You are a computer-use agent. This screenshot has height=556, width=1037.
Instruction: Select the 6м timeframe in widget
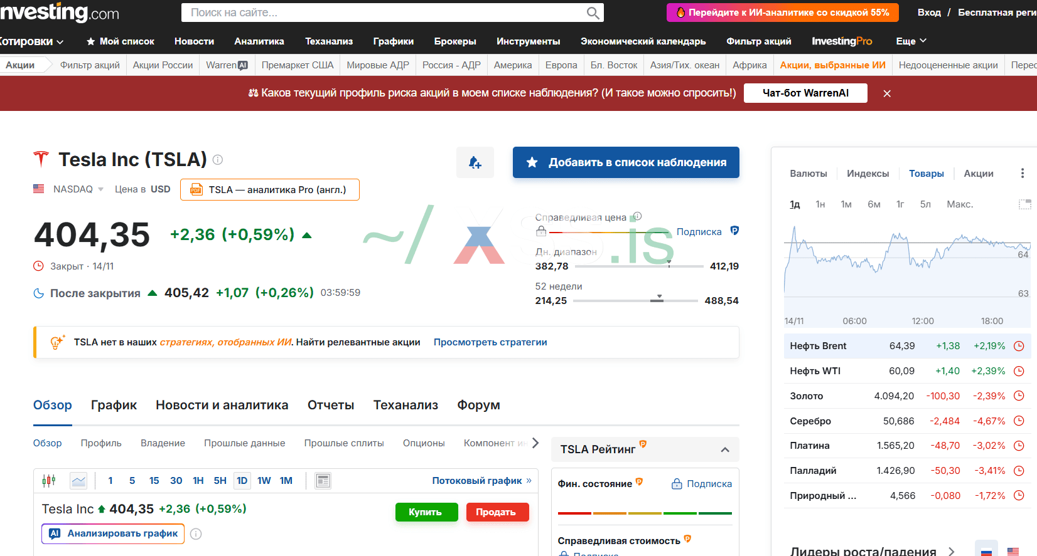tap(874, 204)
